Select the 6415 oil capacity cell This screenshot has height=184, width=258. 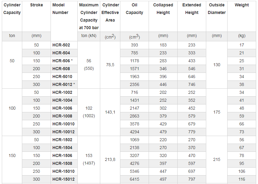pos(134,179)
